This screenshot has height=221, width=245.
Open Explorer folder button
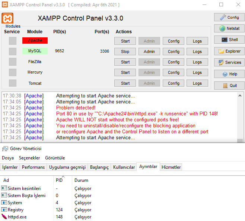[x=229, y=51]
